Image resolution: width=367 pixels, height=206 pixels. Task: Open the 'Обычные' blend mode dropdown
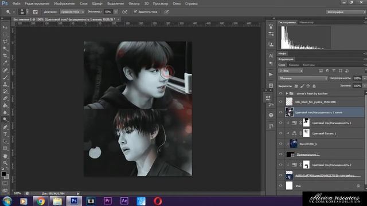303,78
